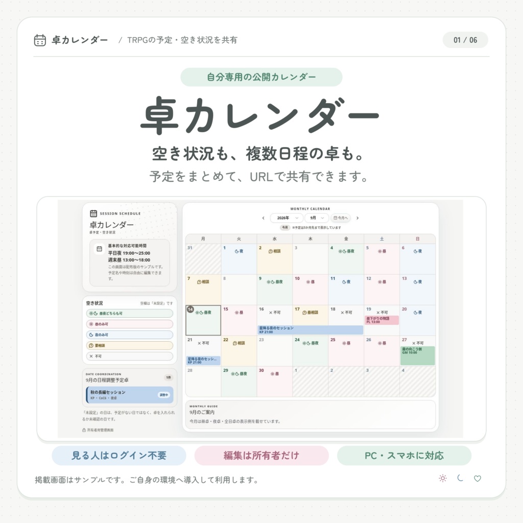The image size is (523, 523).
Task: Click the 1件 count badge
Action: (169, 377)
